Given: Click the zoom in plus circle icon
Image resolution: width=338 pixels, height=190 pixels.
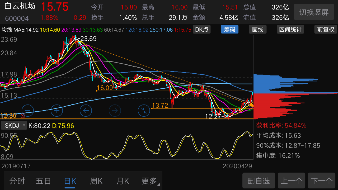Looking at the screenshot, I should point(57,111).
